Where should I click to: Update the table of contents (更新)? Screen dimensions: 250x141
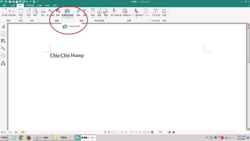pos(35,12)
